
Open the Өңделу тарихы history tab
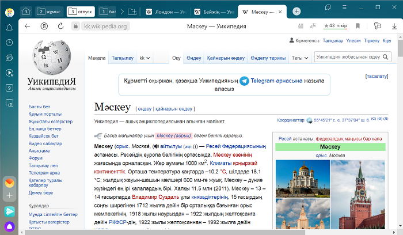pyautogui.click(x=268, y=58)
